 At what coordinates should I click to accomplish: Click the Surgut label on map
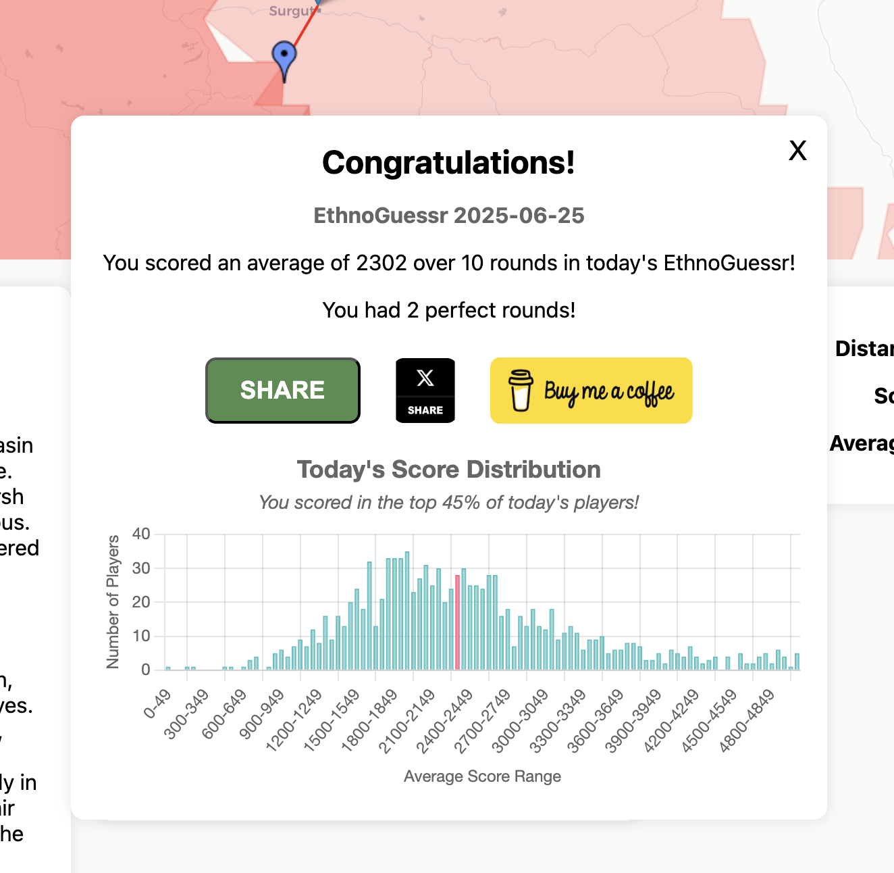[291, 11]
